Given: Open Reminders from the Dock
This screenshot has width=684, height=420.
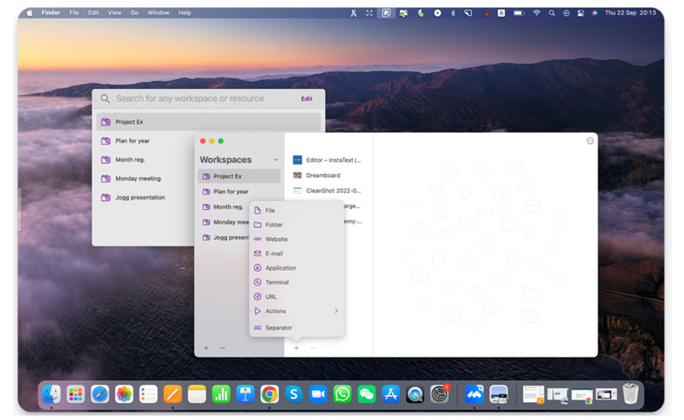Looking at the screenshot, I should pyautogui.click(x=149, y=394).
